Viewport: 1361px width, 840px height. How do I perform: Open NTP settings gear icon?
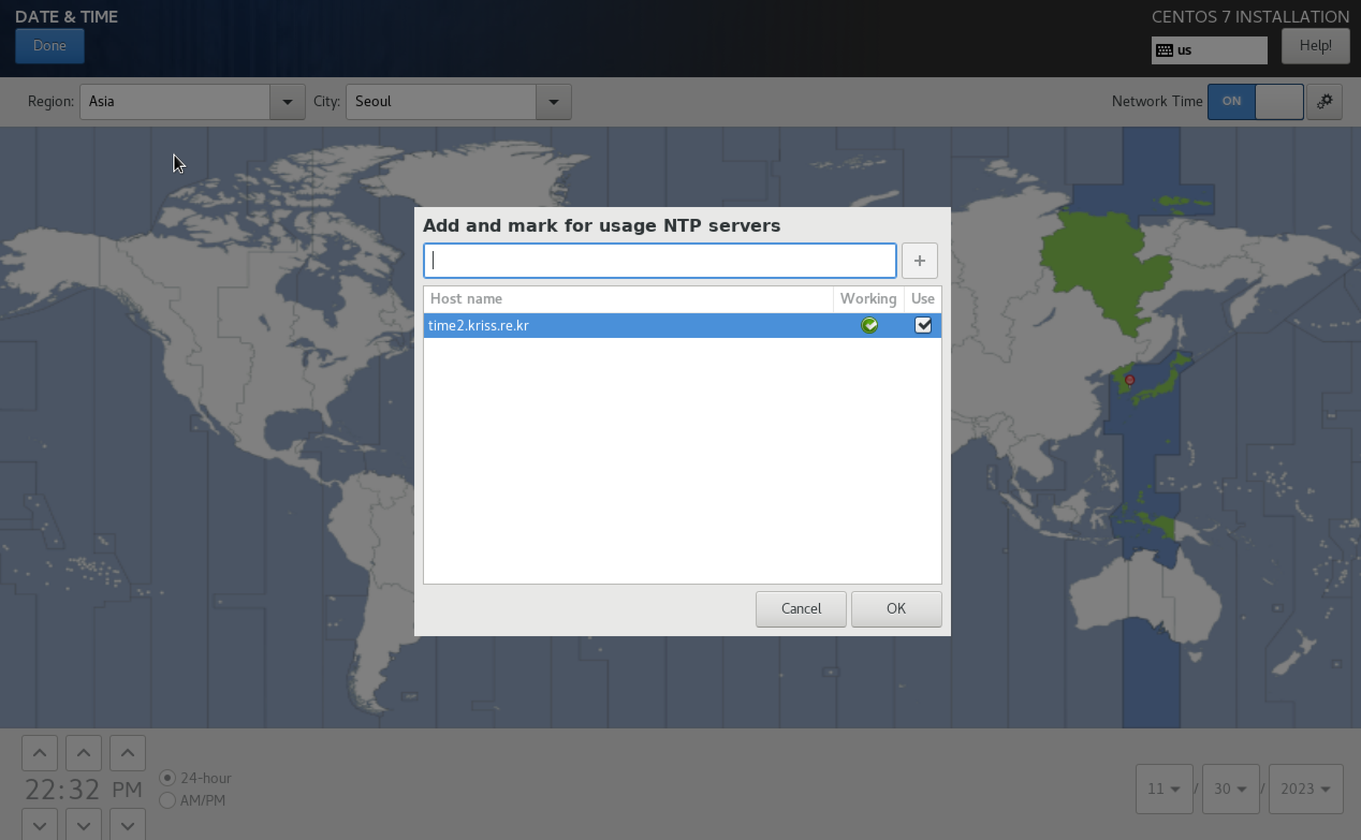click(1325, 102)
